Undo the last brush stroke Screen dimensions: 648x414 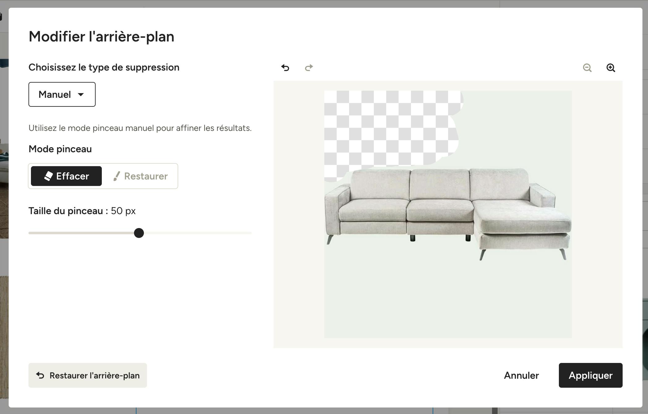coord(285,67)
